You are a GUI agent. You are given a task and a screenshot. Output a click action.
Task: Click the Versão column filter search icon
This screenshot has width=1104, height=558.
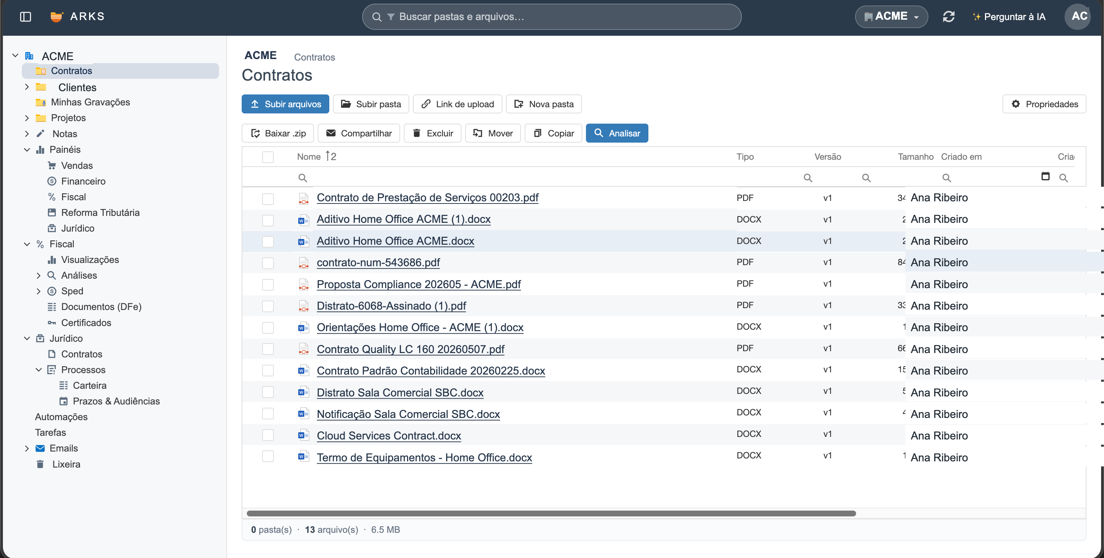pyautogui.click(x=866, y=178)
